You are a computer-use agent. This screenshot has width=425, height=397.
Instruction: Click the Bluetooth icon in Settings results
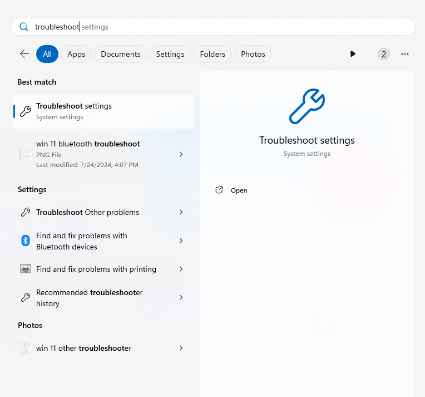tap(25, 241)
